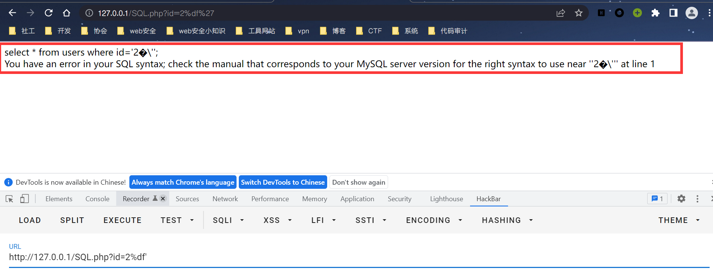Open the Performance tab
The width and height of the screenshot is (713, 271).
click(270, 199)
